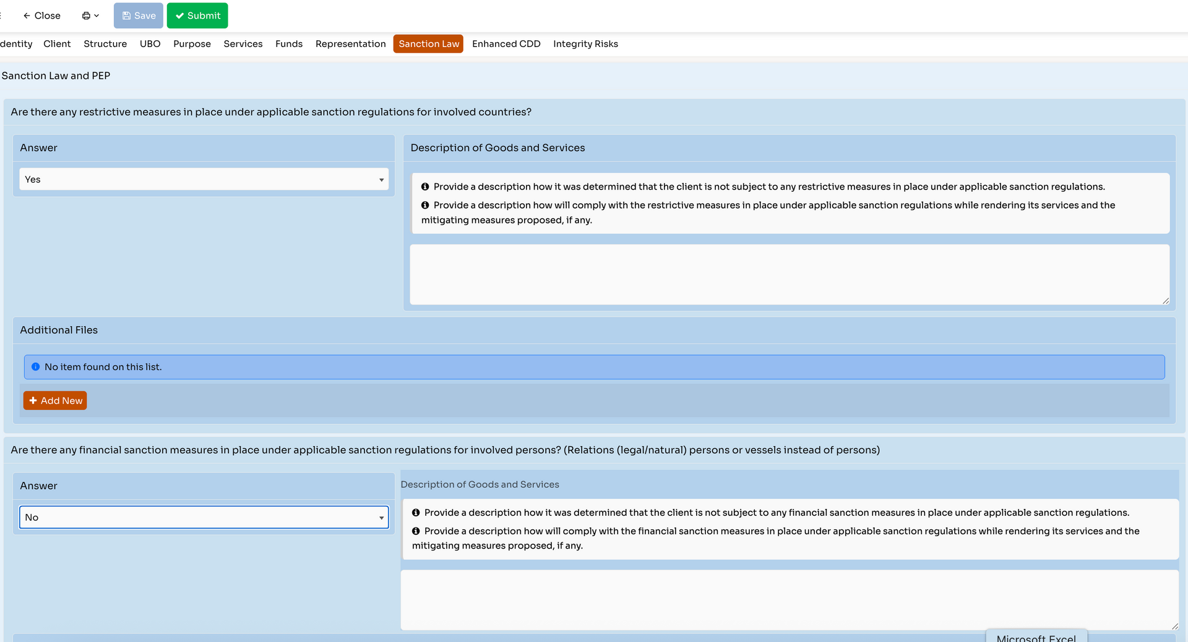Click the restrictive measures description text area
This screenshot has width=1188, height=642.
[x=790, y=274]
